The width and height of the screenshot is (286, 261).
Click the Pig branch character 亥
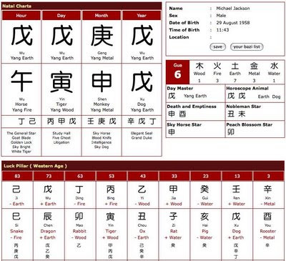coord(205,217)
